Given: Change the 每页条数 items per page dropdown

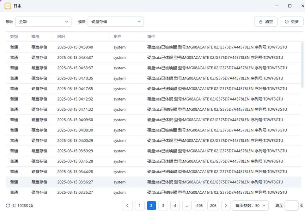Looking at the screenshot, I should [x=251, y=205].
